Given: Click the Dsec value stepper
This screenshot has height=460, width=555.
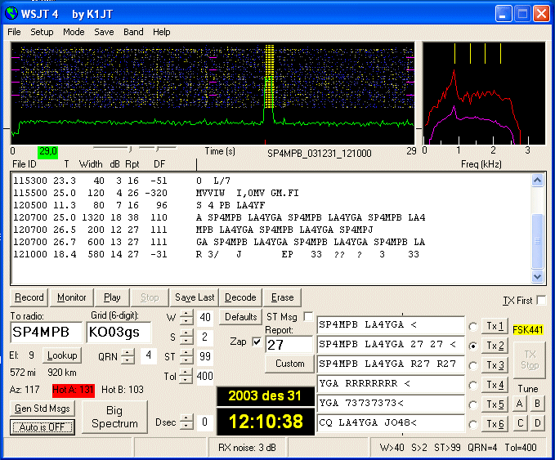Looking at the screenshot, I should click(186, 422).
